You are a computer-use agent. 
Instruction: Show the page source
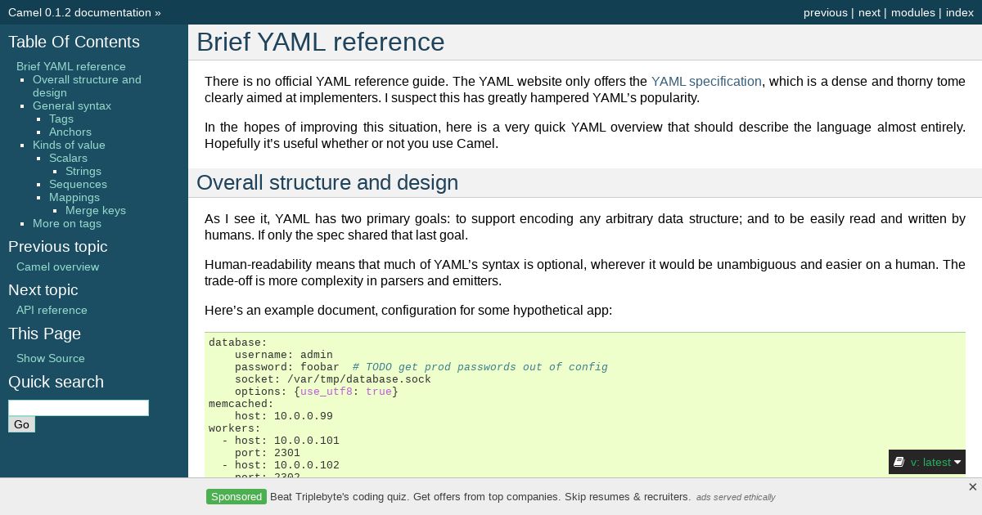[x=51, y=358]
